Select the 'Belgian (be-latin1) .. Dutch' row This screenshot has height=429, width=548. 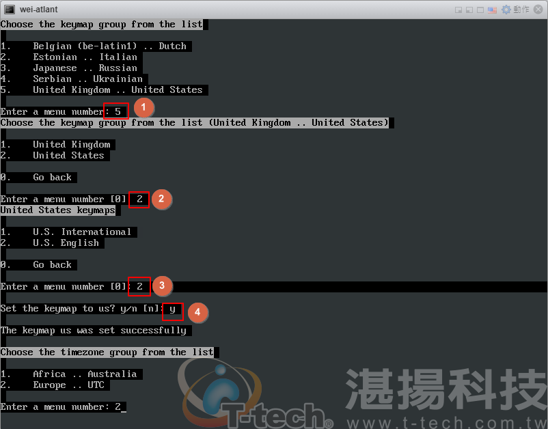click(96, 46)
